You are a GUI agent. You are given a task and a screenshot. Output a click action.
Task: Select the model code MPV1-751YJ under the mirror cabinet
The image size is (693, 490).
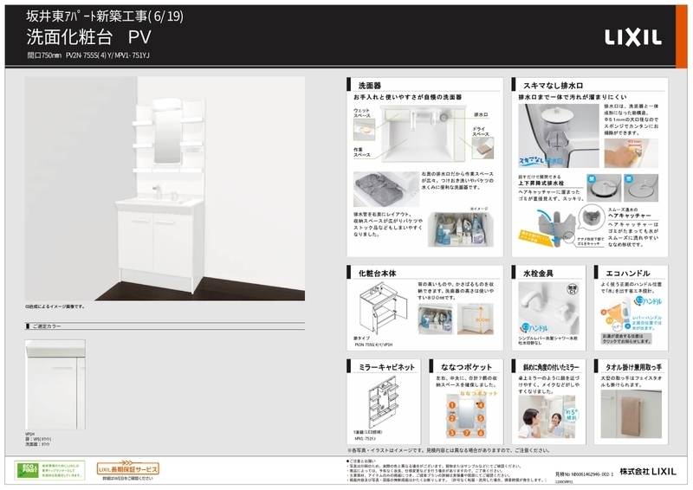pyautogui.click(x=365, y=439)
